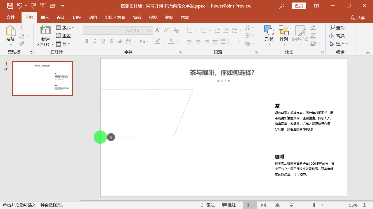The height and width of the screenshot is (209, 373).
Task: Switch to the 视图 tab
Action: coord(153,17)
